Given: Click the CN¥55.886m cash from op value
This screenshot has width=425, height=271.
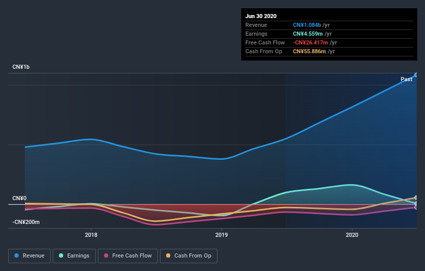Looking at the screenshot, I should tap(309, 51).
